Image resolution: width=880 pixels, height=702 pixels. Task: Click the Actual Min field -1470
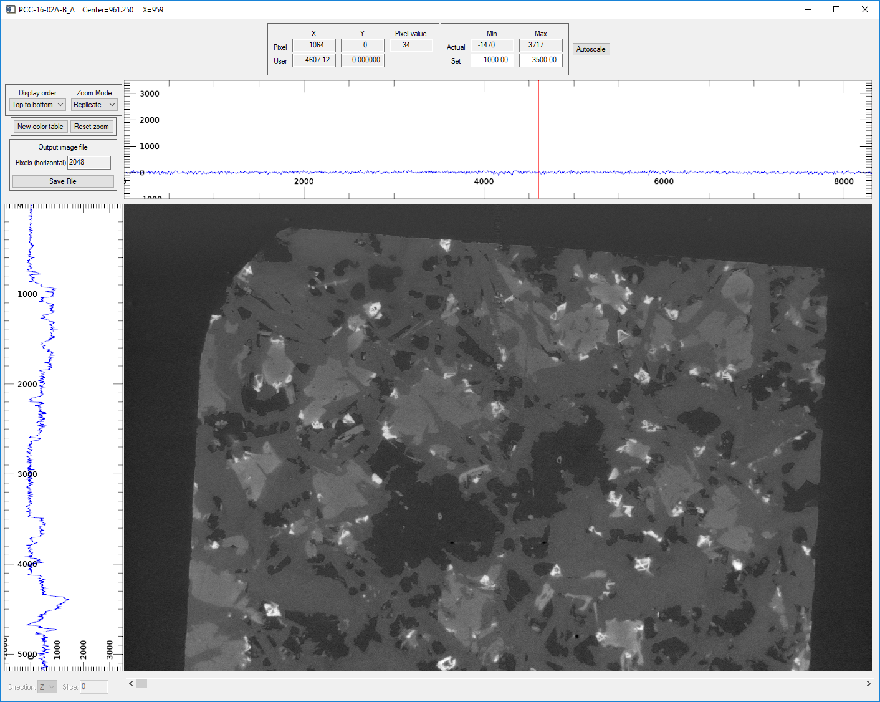click(492, 45)
